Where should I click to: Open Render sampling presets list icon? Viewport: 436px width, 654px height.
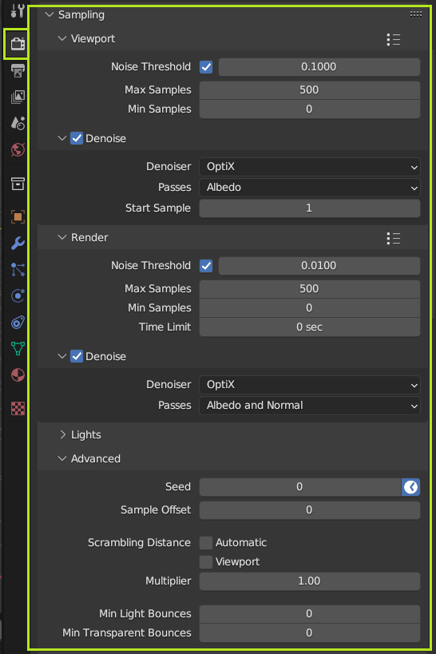click(x=394, y=238)
